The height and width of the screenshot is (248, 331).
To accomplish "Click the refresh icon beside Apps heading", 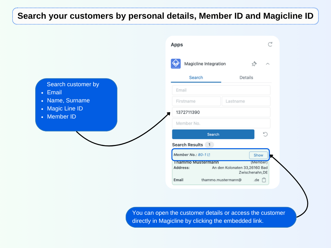I will click(270, 45).
